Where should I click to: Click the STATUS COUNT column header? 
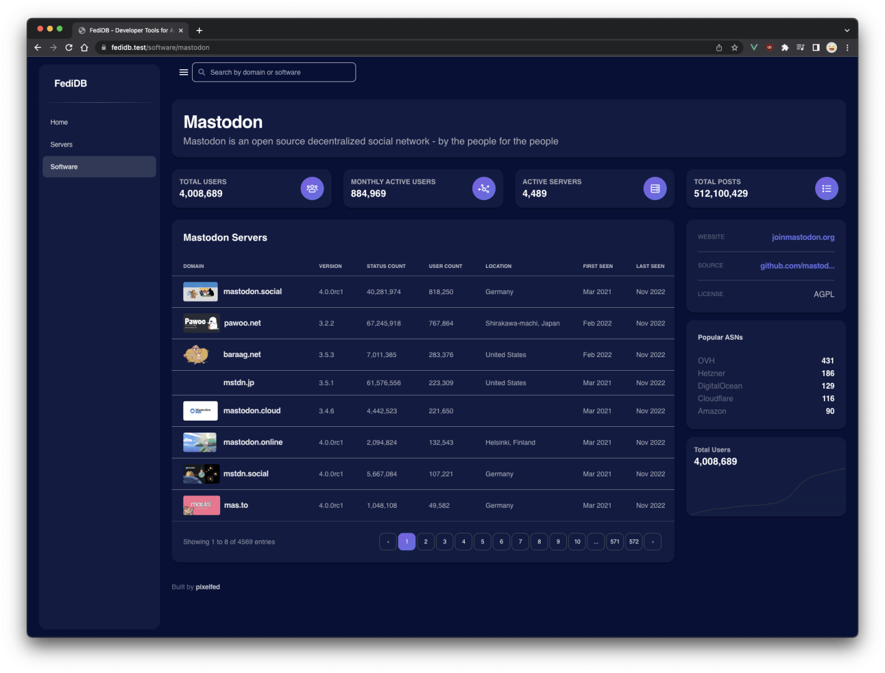[386, 266]
